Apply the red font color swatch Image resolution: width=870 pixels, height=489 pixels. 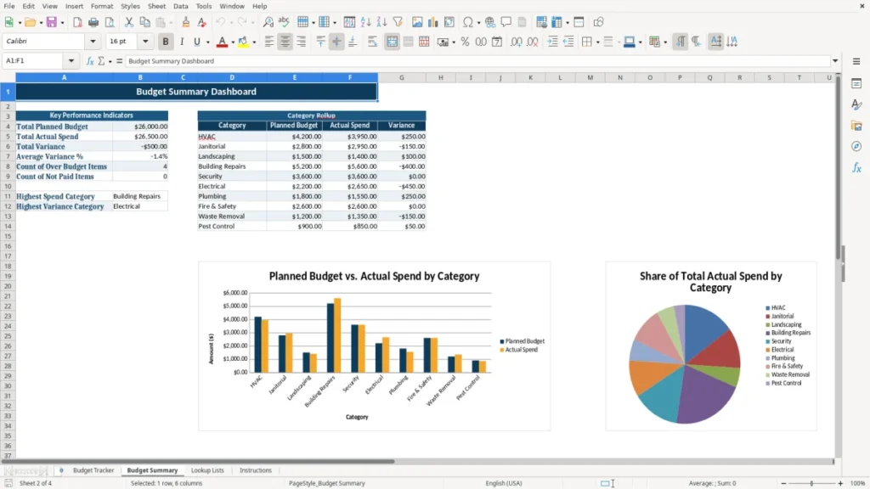[x=222, y=42]
